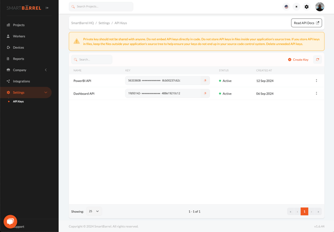The width and height of the screenshot is (334, 232).
Task: Click the user profile avatar
Action: [x=320, y=7]
